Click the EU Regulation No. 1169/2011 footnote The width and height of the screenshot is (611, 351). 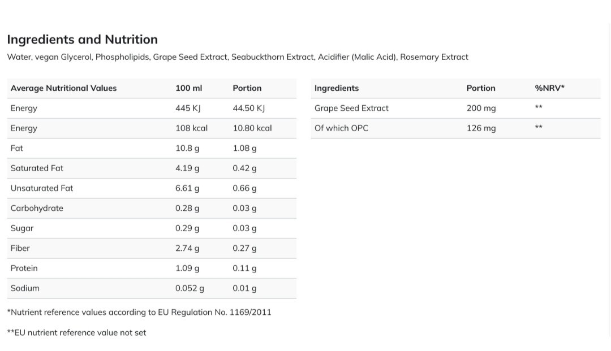click(x=139, y=313)
